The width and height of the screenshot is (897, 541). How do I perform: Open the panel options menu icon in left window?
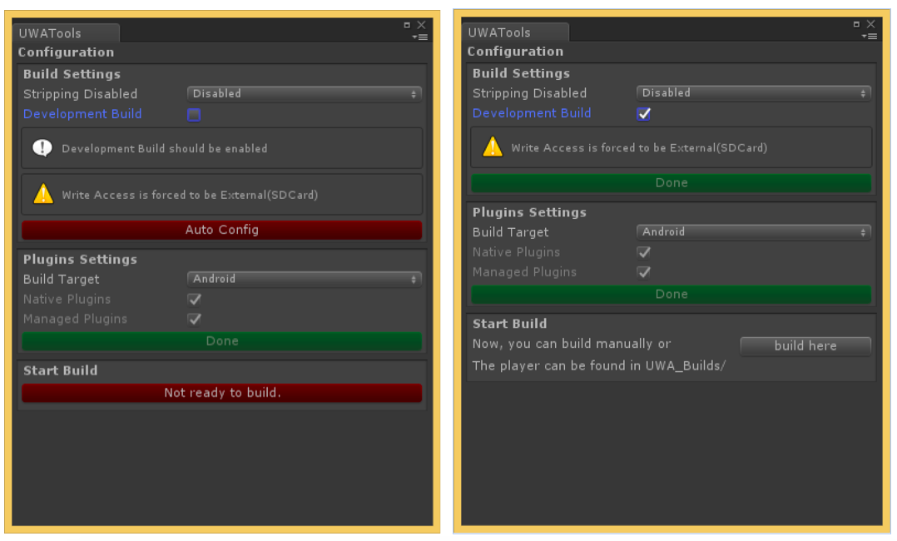coord(420,37)
